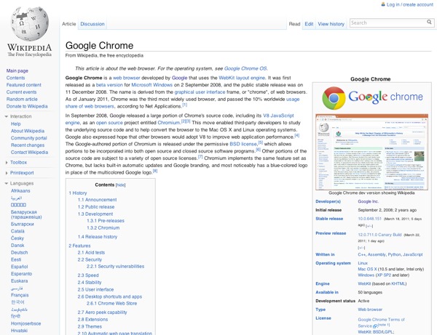
Task: Select Español language link
Action: tap(19, 267)
